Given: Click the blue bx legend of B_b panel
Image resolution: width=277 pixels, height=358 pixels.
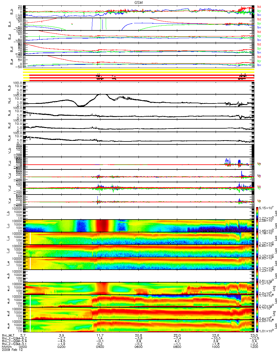Looking at the screenshot, I should point(259,15).
